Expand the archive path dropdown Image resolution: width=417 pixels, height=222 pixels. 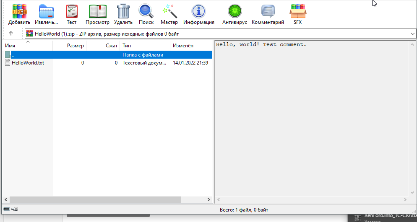412,34
